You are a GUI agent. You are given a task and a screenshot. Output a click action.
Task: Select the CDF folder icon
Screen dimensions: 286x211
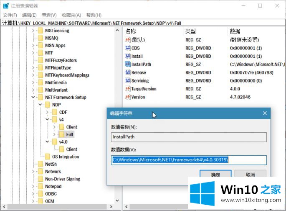point(55,112)
